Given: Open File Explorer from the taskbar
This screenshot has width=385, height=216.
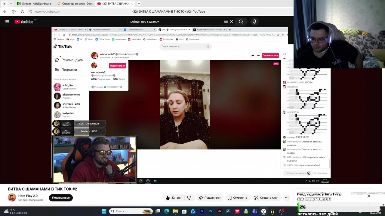Looking at the screenshot, I should (x=175, y=211).
